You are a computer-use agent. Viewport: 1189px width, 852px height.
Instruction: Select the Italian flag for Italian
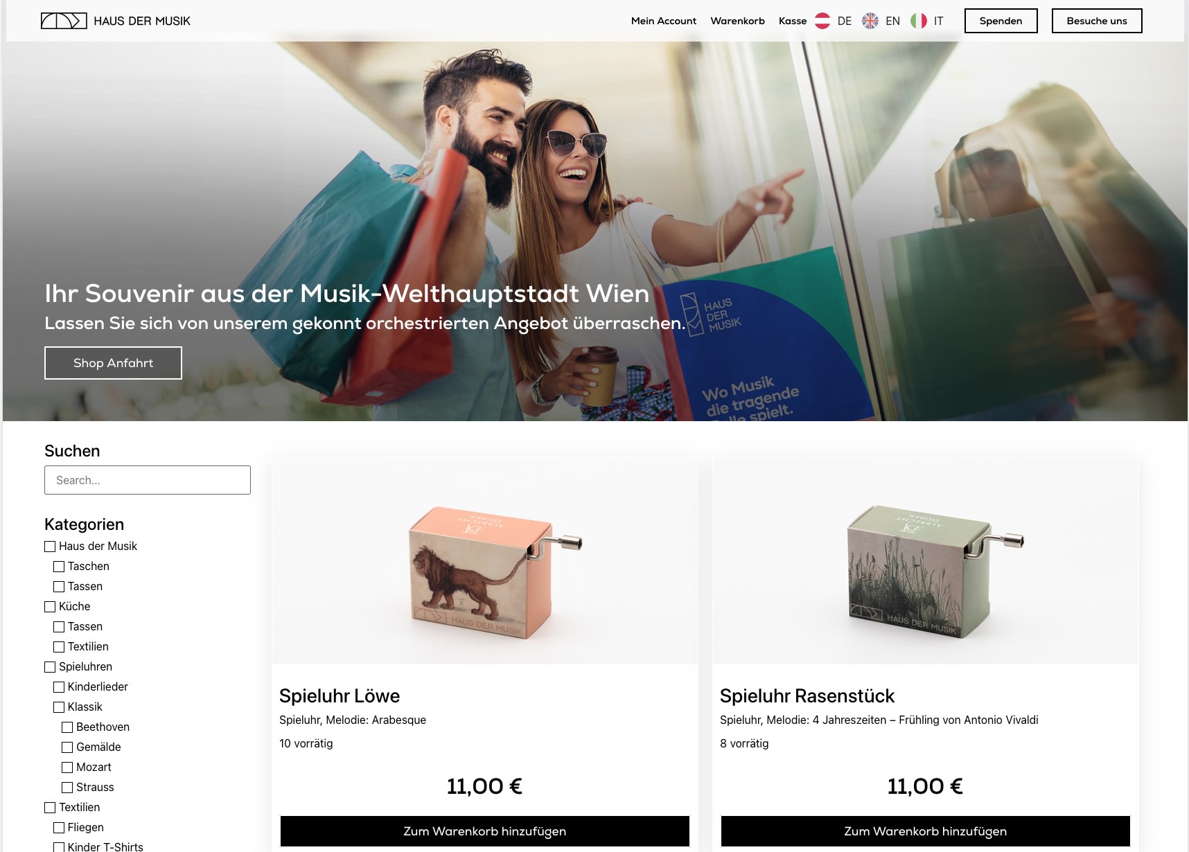click(919, 21)
